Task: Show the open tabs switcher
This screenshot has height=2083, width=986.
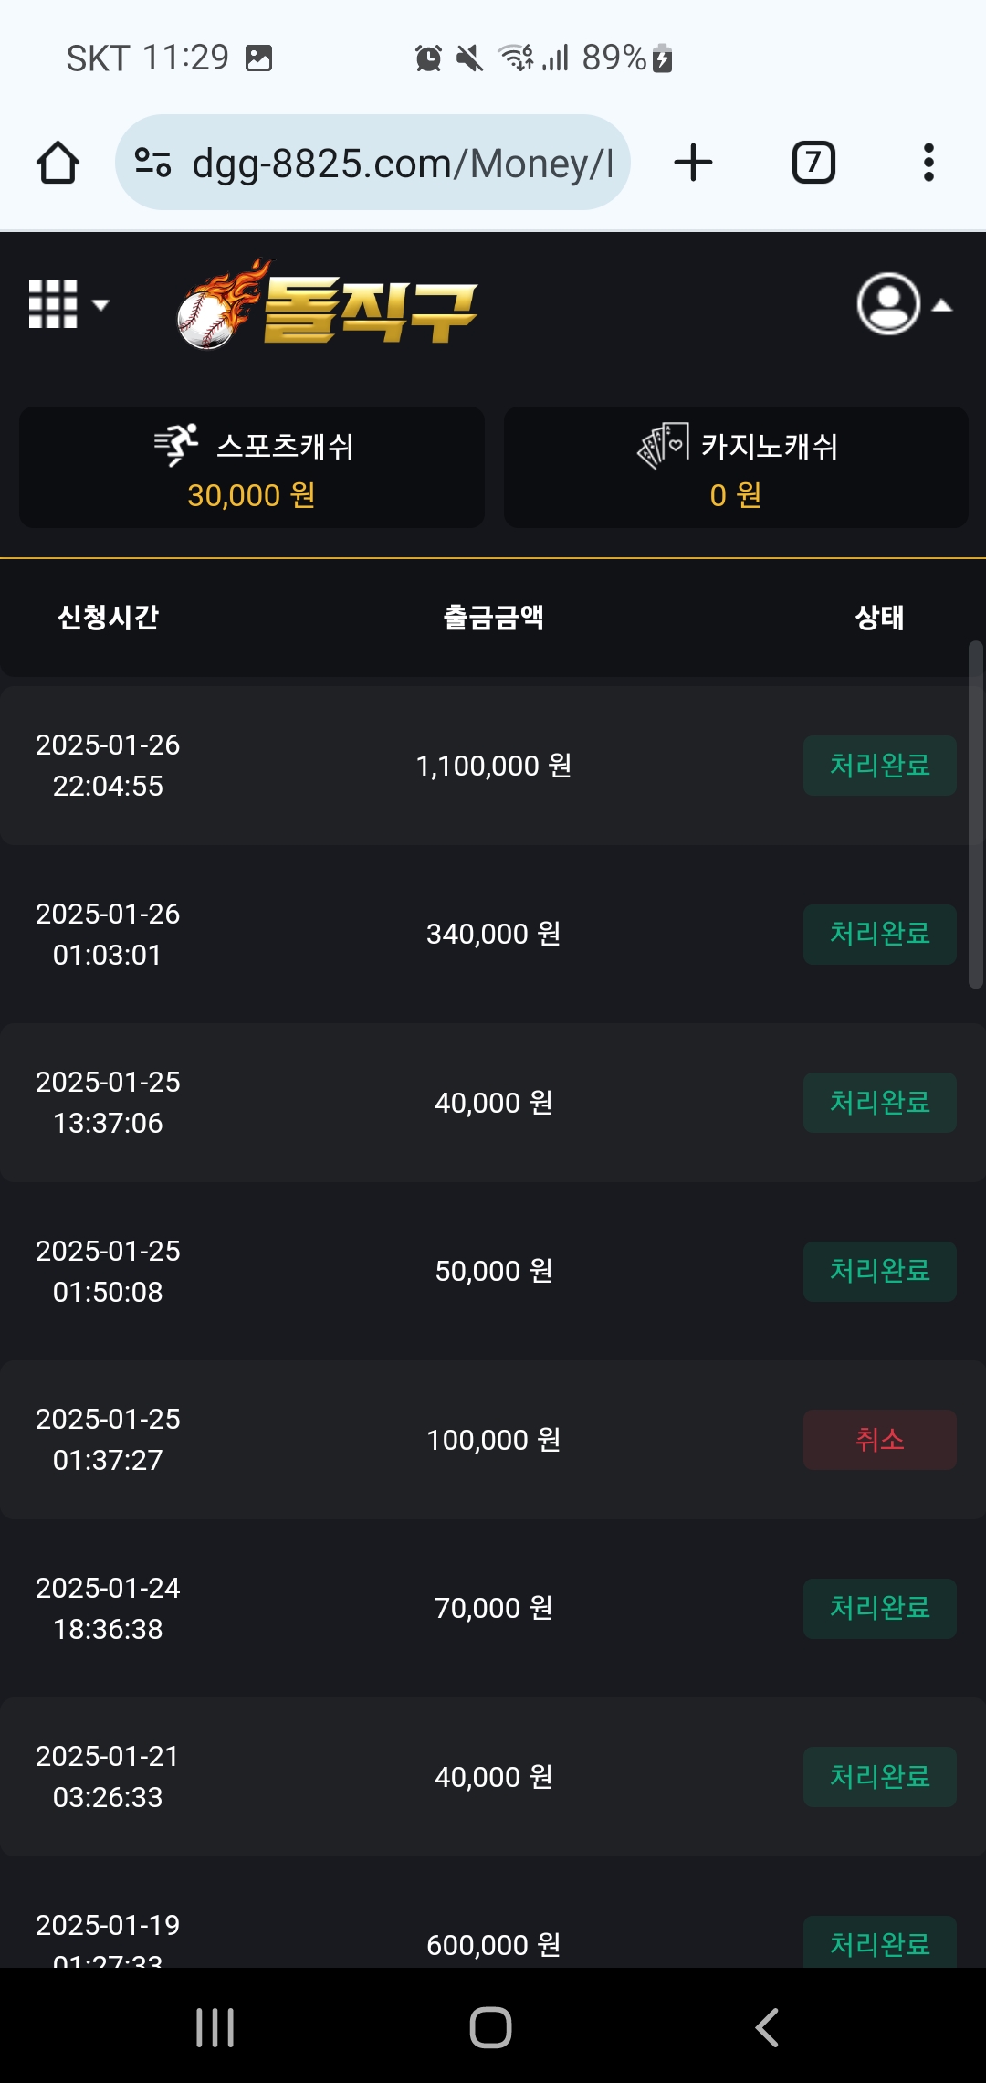Action: click(x=813, y=163)
